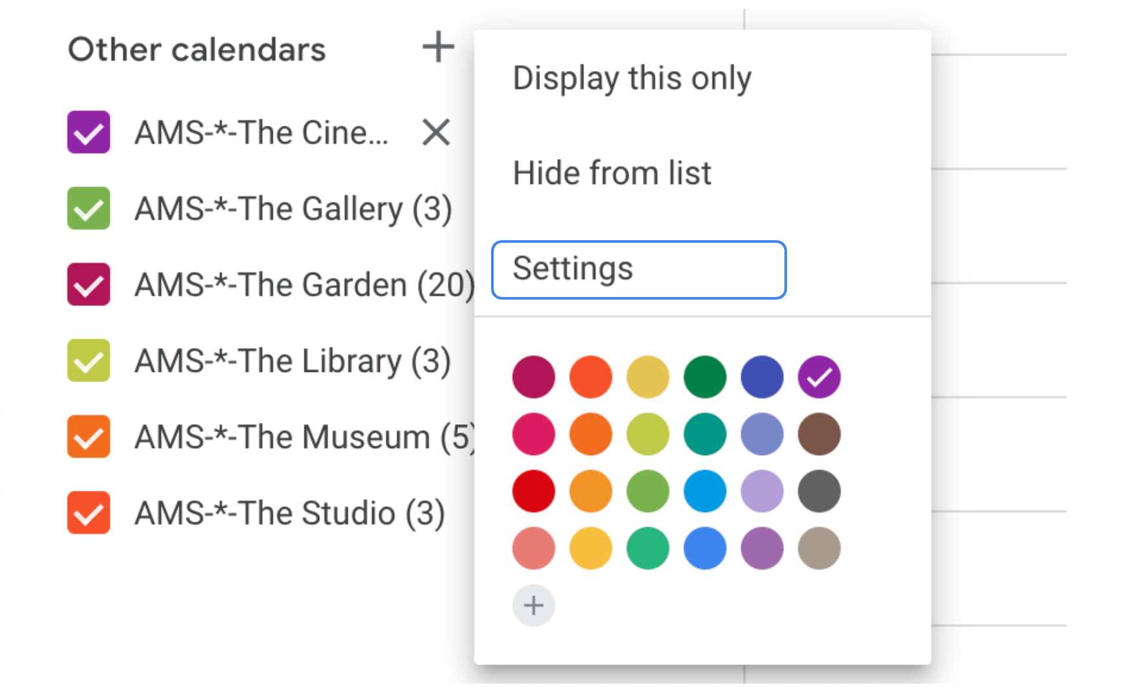This screenshot has height=687, width=1145.
Task: Add a custom color with the plus circle
Action: [x=533, y=606]
